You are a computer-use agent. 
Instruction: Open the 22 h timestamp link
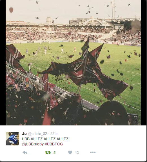point(54,134)
